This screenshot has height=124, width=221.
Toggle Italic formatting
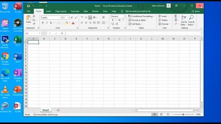tap(47, 23)
